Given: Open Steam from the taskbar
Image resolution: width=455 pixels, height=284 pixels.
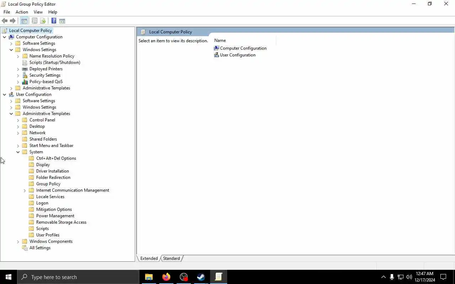Looking at the screenshot, I should pyautogui.click(x=201, y=277).
